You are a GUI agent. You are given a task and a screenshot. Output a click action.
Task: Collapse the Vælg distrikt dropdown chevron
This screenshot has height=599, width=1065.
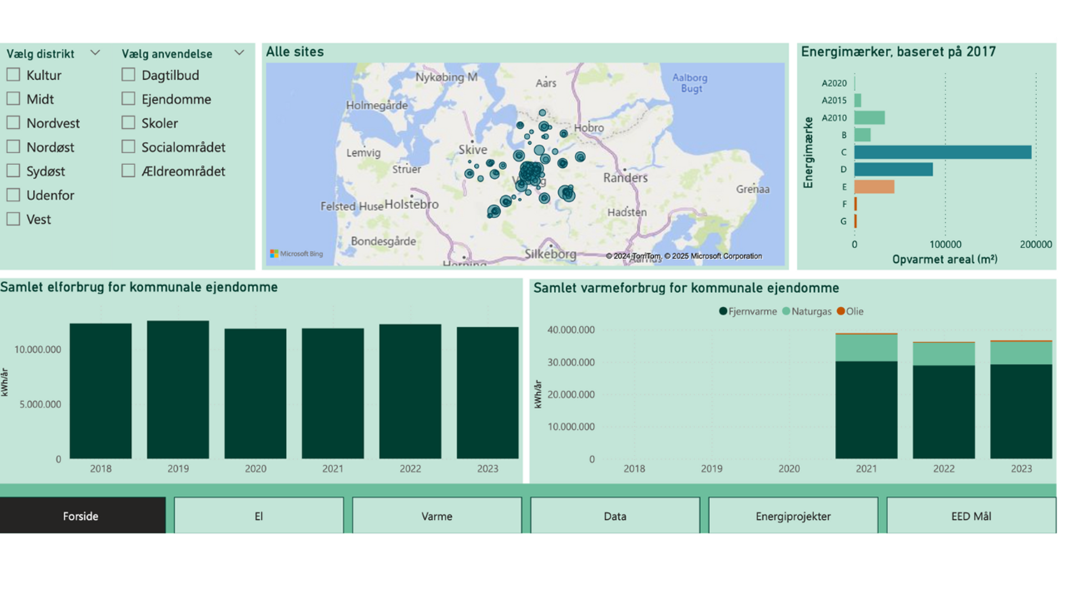pyautogui.click(x=95, y=53)
